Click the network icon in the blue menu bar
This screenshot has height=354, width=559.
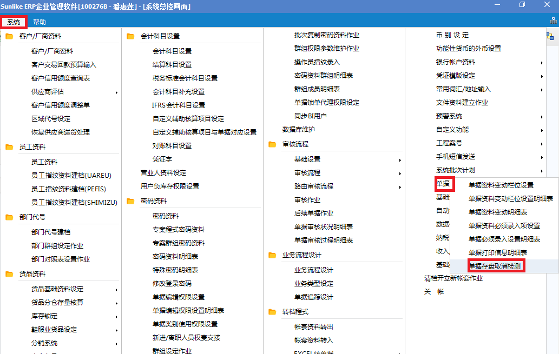[x=553, y=22]
